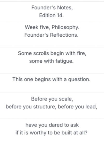Select "before you structure, before you lead," line
The image size is (104, 141).
coord(51,107)
